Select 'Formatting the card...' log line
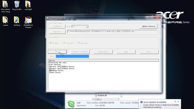The image size is (194, 109). pyautogui.click(x=59, y=63)
